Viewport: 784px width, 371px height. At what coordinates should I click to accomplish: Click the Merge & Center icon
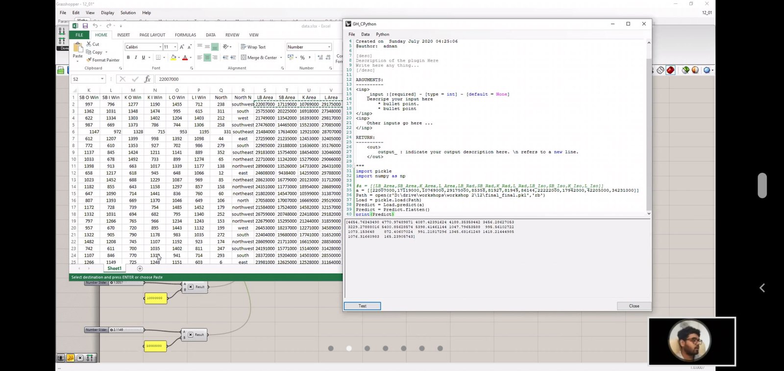244,58
